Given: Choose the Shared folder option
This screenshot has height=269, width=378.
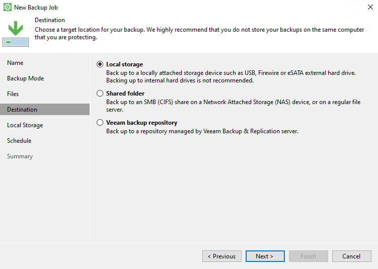Looking at the screenshot, I should click(100, 94).
